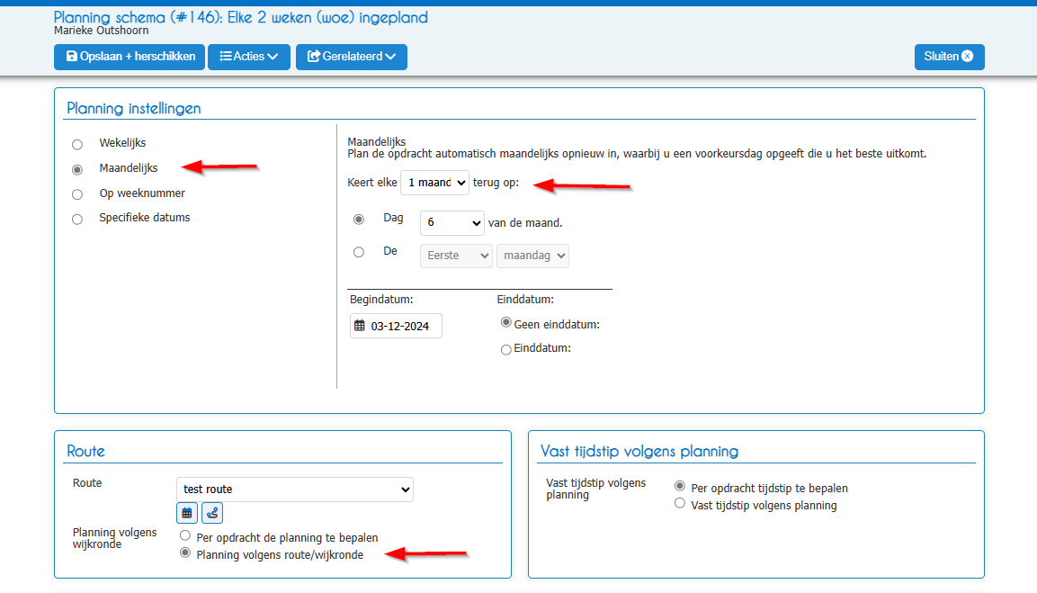
Task: Select the Einddatum radio button
Action: pyautogui.click(x=506, y=349)
